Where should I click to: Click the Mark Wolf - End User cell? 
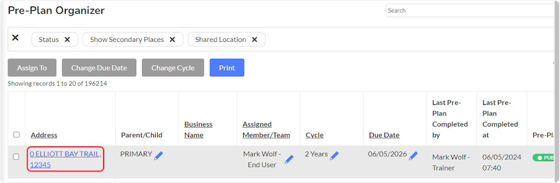coord(262,159)
